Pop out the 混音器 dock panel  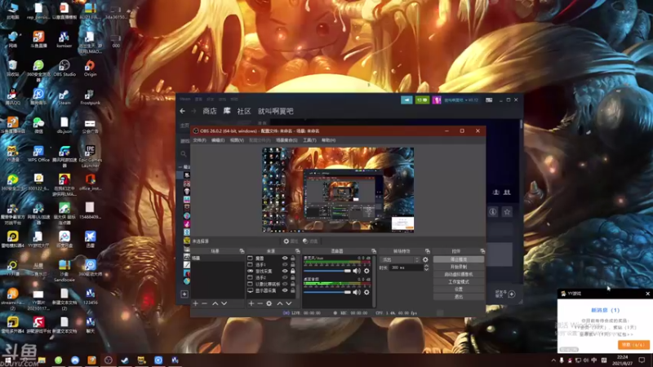tap(374, 251)
